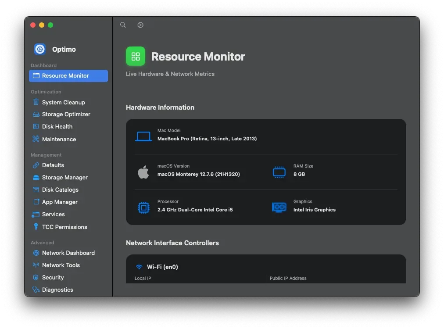Click the Network Dashboard globe icon
444x329 pixels.
tap(36, 253)
